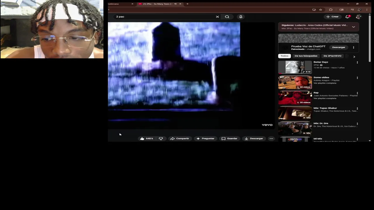Click the Compartir button
Image resolution: width=374 pixels, height=210 pixels.
[180, 139]
